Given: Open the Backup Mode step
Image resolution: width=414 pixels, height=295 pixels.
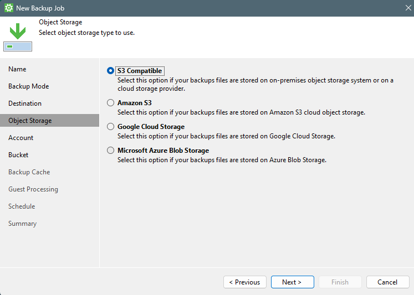Looking at the screenshot, I should click(28, 86).
